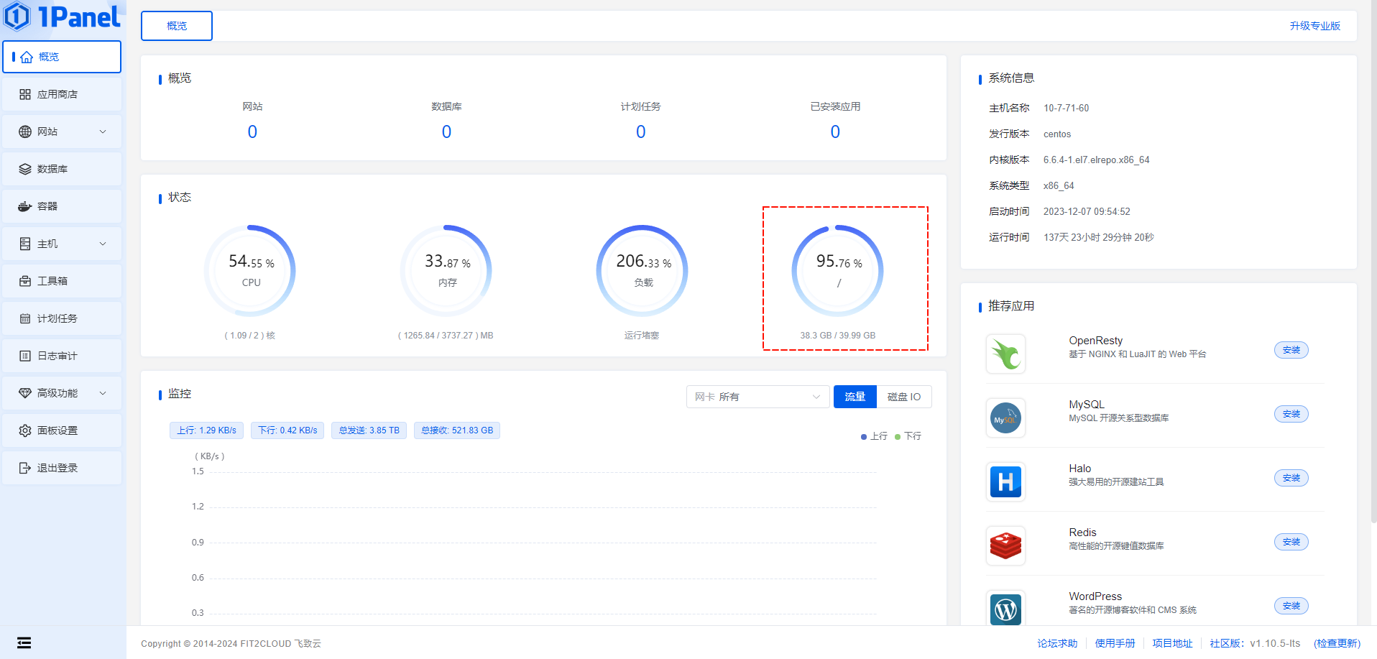This screenshot has height=659, width=1377.
Task: Click the disk usage 95.76% gauge
Action: click(837, 271)
